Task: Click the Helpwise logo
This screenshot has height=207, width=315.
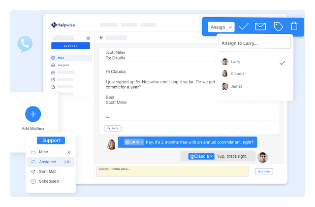Action: pos(63,25)
